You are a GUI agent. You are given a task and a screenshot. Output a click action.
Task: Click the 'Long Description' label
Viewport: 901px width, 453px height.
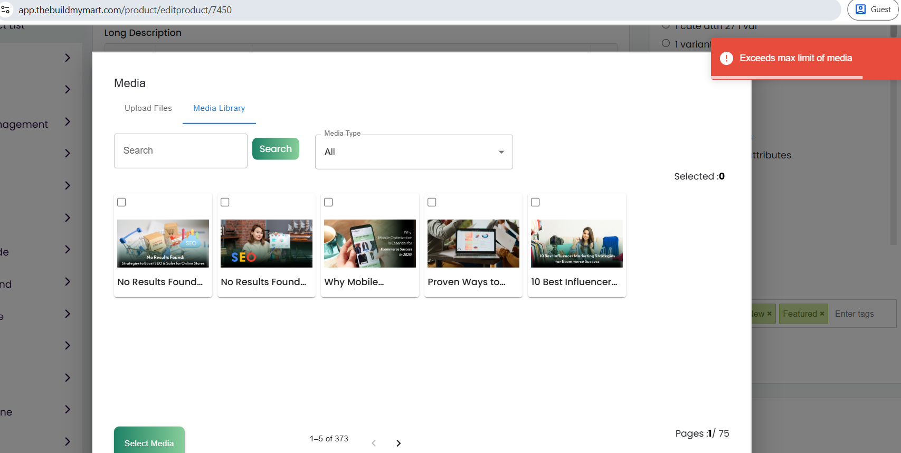click(x=143, y=33)
